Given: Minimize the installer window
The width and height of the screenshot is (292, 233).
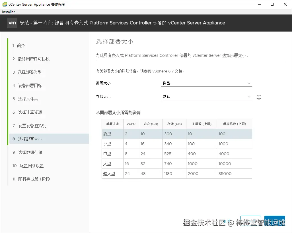Looking at the screenshot, I should (259, 4).
